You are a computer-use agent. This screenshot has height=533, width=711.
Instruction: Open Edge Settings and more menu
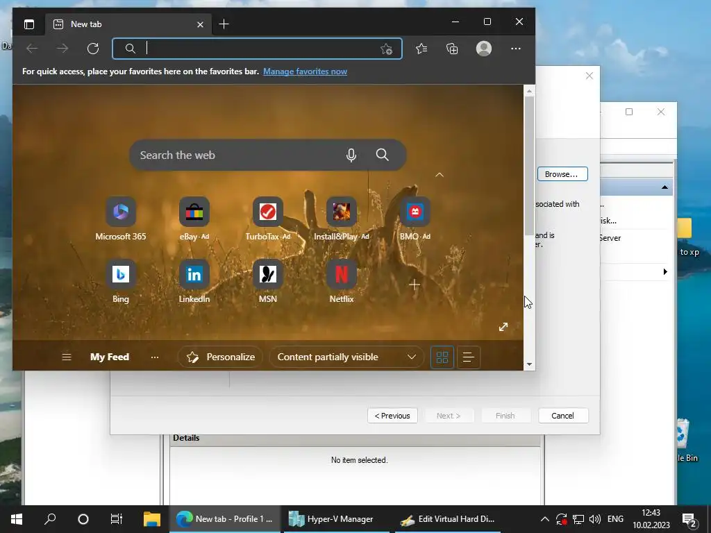click(516, 49)
